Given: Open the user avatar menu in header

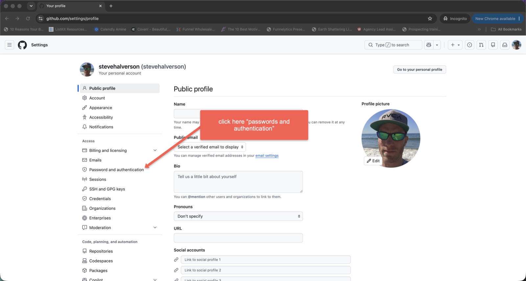Looking at the screenshot, I should [x=516, y=45].
